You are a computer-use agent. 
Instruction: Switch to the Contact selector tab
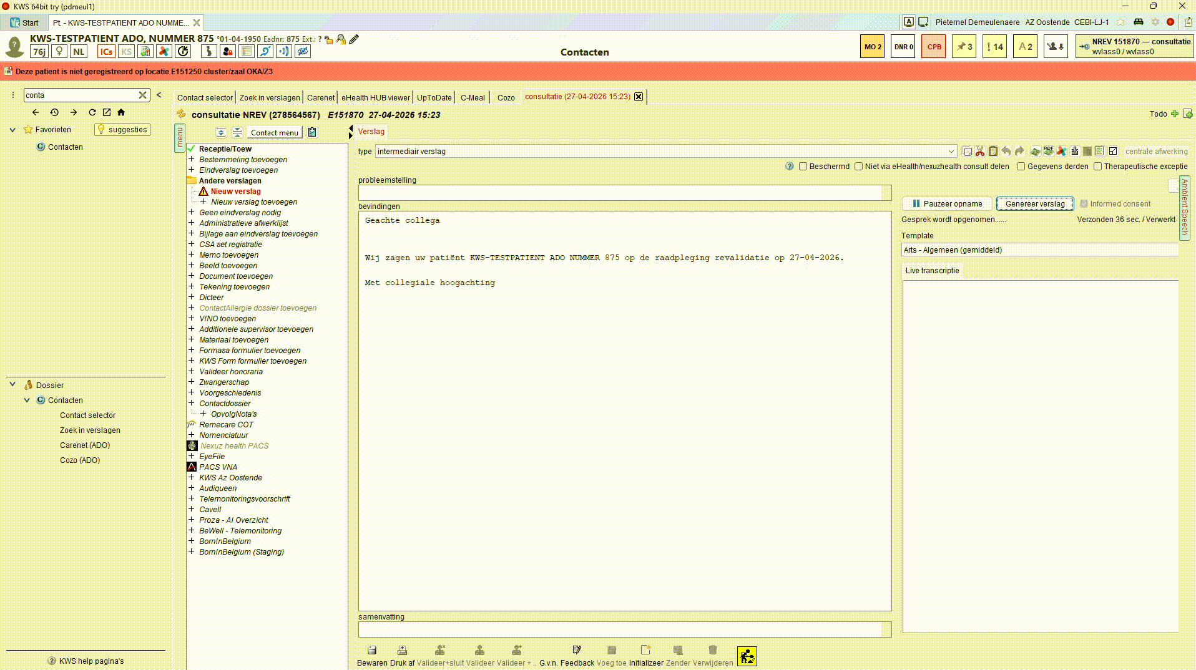[205, 97]
